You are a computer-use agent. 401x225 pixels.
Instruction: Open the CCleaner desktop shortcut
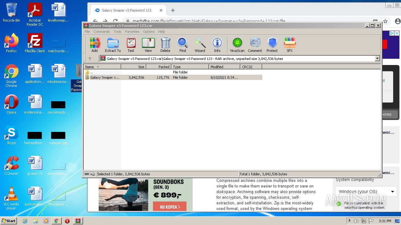[x=11, y=166]
